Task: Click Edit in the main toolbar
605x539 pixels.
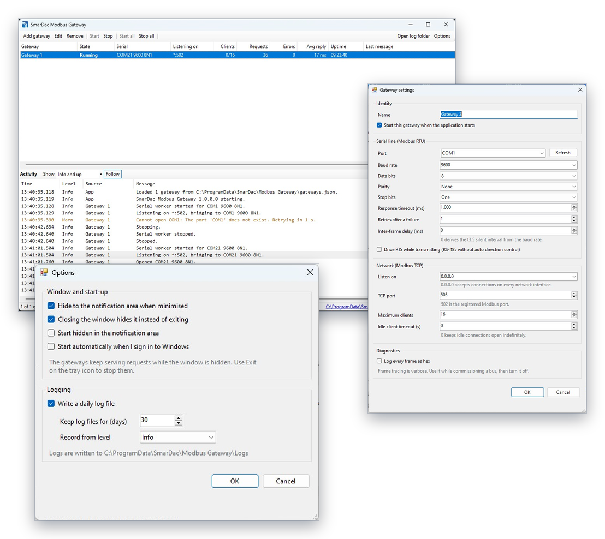Action: coord(58,36)
